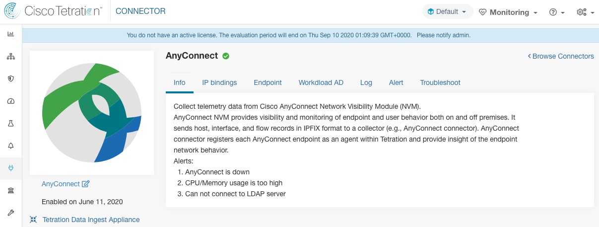
Task: Open the bank building sidebar icon
Action: coord(11,191)
